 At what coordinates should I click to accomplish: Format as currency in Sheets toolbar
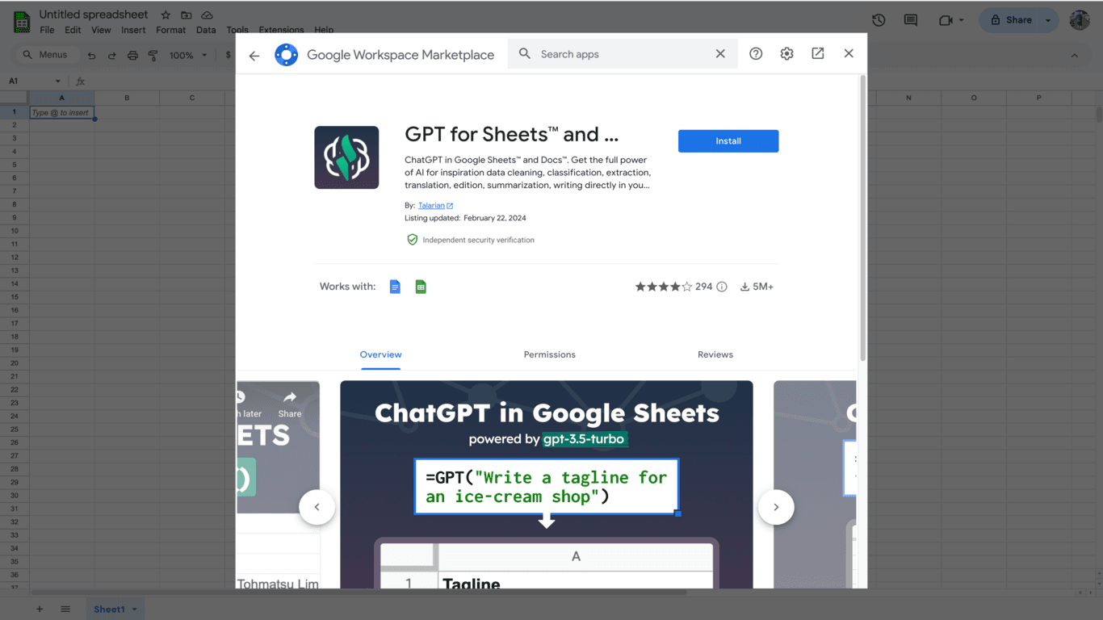[x=228, y=56]
